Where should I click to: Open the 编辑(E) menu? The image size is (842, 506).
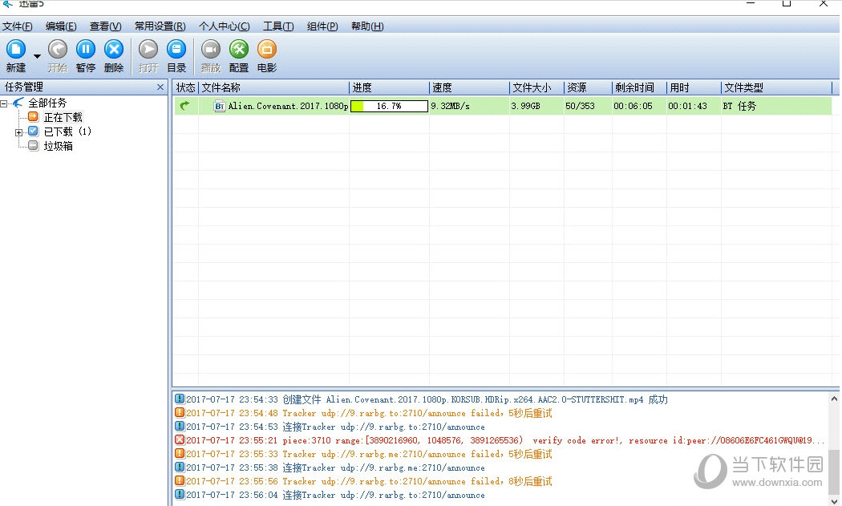(61, 26)
